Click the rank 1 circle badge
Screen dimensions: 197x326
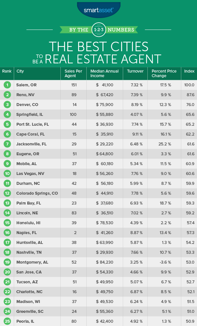[7, 85]
